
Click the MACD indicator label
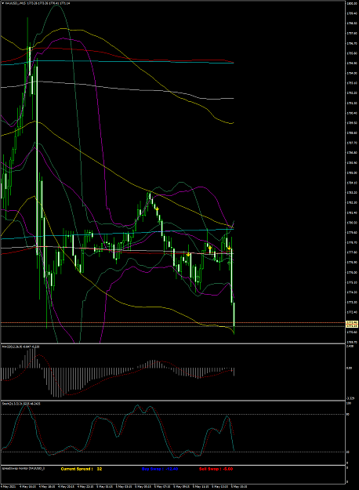[21, 347]
